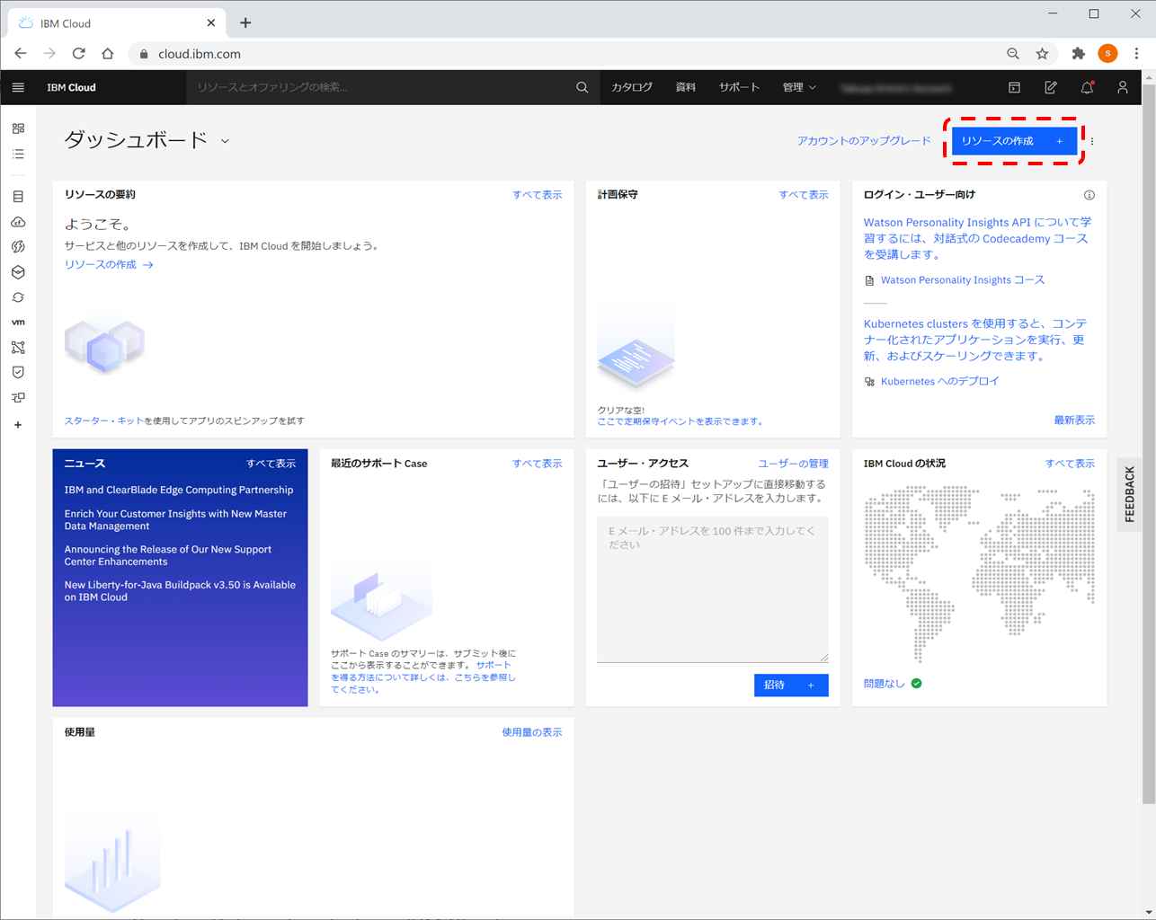Click ユーザーの管理 link

click(794, 464)
